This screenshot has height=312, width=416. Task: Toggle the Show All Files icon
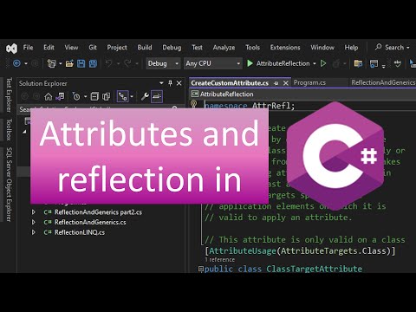[x=107, y=96]
